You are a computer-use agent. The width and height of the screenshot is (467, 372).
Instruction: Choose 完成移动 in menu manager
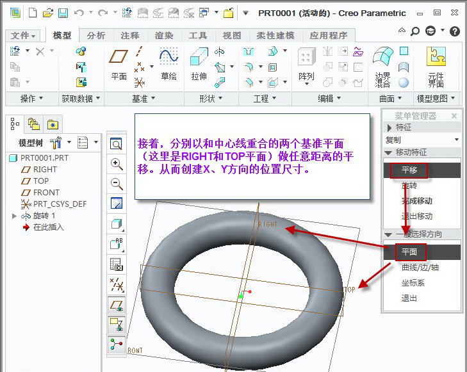click(x=416, y=201)
